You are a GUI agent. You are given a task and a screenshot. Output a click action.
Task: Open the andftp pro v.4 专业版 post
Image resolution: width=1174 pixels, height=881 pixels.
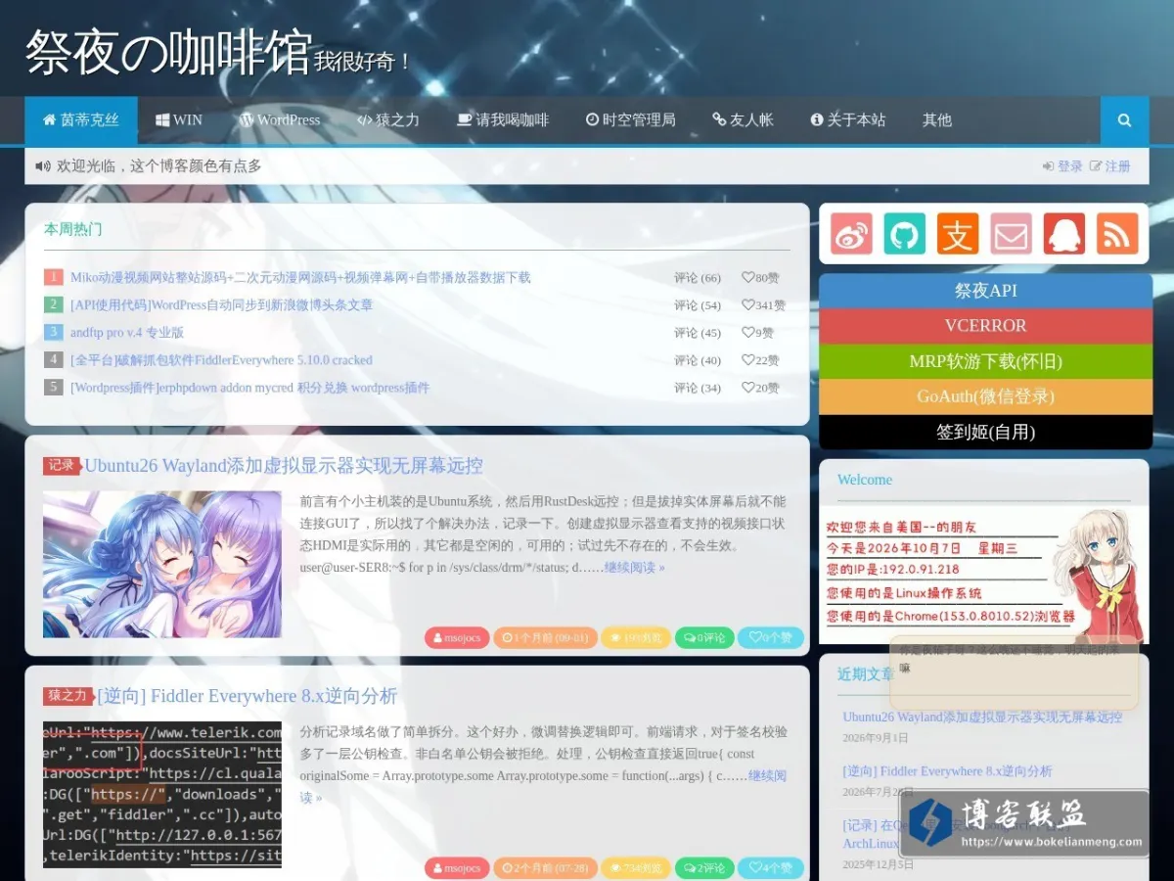pos(127,333)
